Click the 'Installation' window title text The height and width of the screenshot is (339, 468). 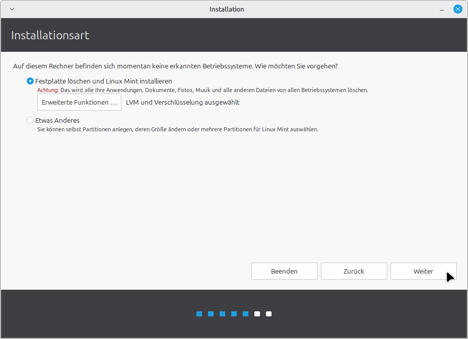(x=227, y=9)
